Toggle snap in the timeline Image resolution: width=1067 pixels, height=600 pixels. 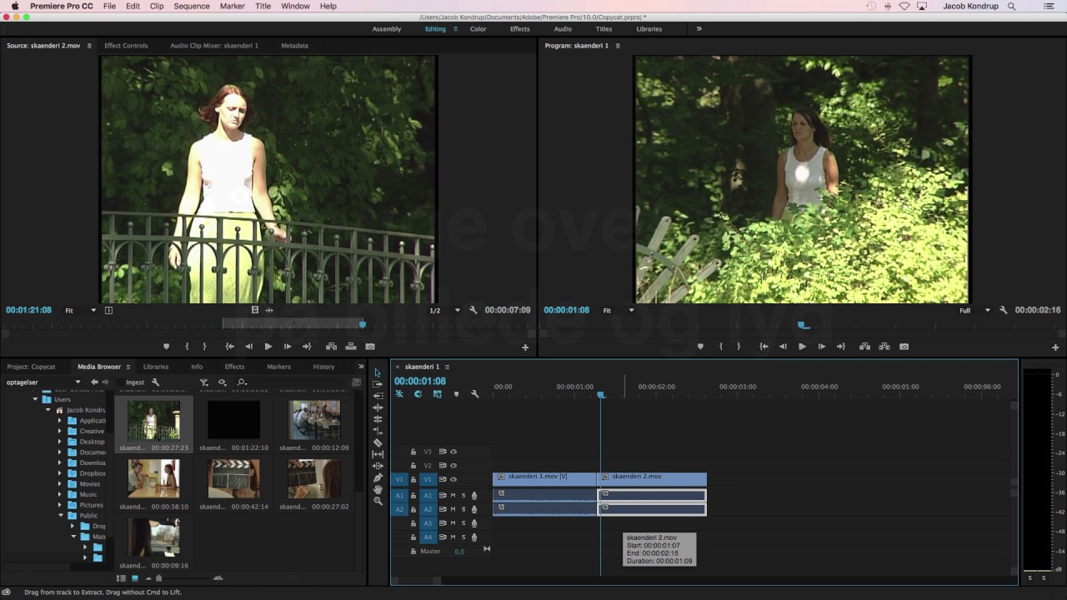418,394
